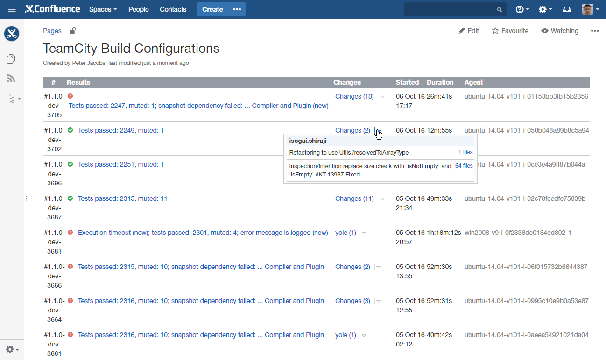Click the failed status icon for build 3681
Viewport: 606px width, 360px height.
(x=70, y=233)
